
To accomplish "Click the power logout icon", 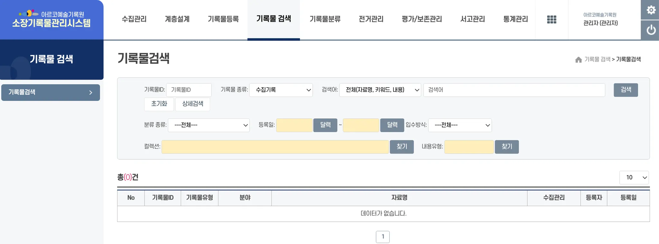I will [x=651, y=30].
